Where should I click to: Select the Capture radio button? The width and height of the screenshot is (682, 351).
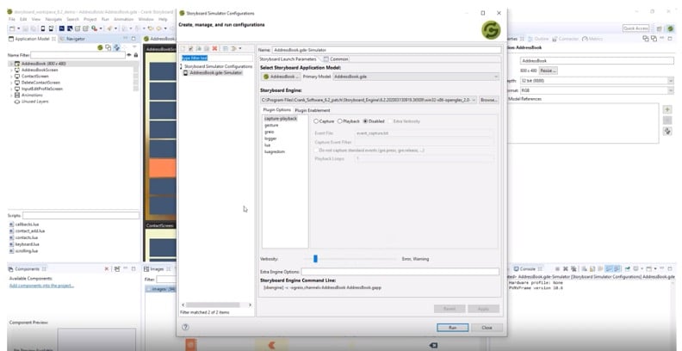click(317, 121)
